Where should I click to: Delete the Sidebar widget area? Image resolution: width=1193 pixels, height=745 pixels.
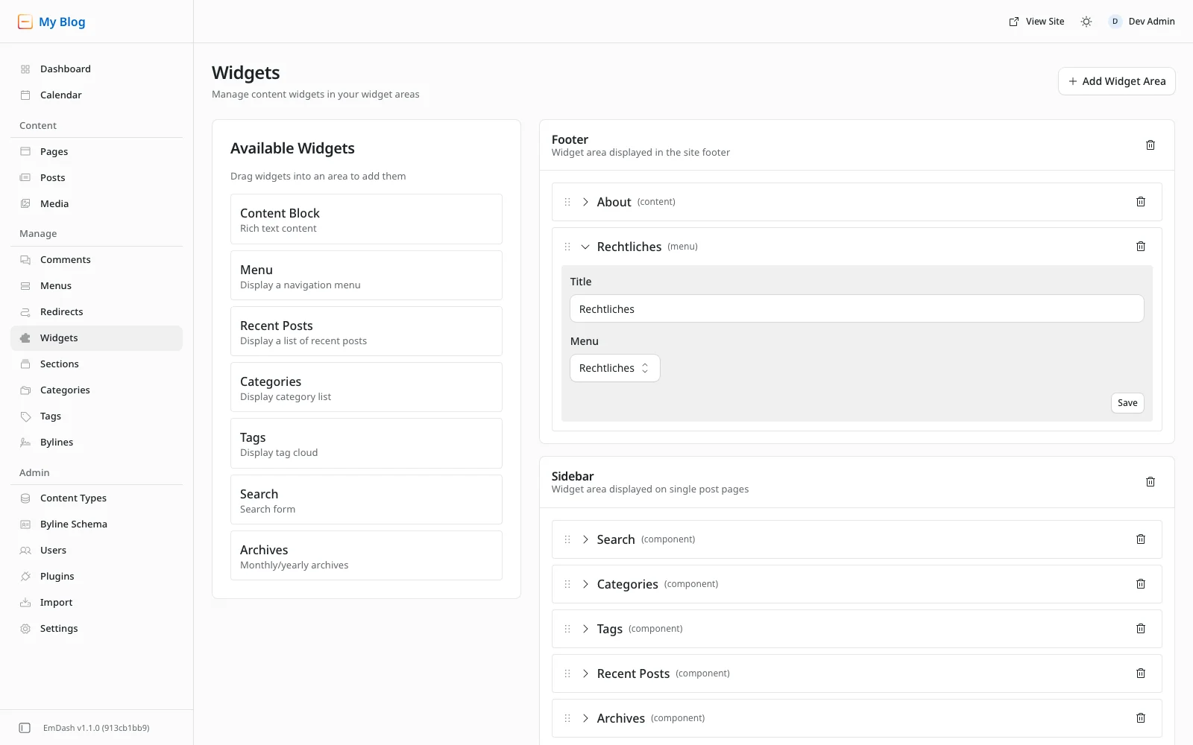[1150, 482]
